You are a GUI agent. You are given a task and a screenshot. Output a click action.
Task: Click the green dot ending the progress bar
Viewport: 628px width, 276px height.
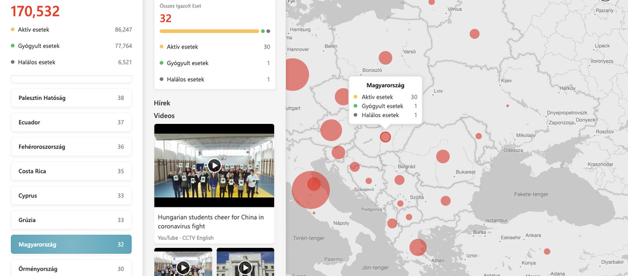(262, 31)
